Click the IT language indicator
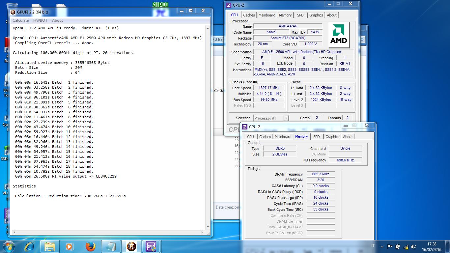Image resolution: width=450 pixels, height=253 pixels. click(x=373, y=246)
